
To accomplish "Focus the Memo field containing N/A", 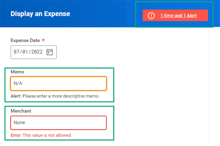I will [59, 83].
